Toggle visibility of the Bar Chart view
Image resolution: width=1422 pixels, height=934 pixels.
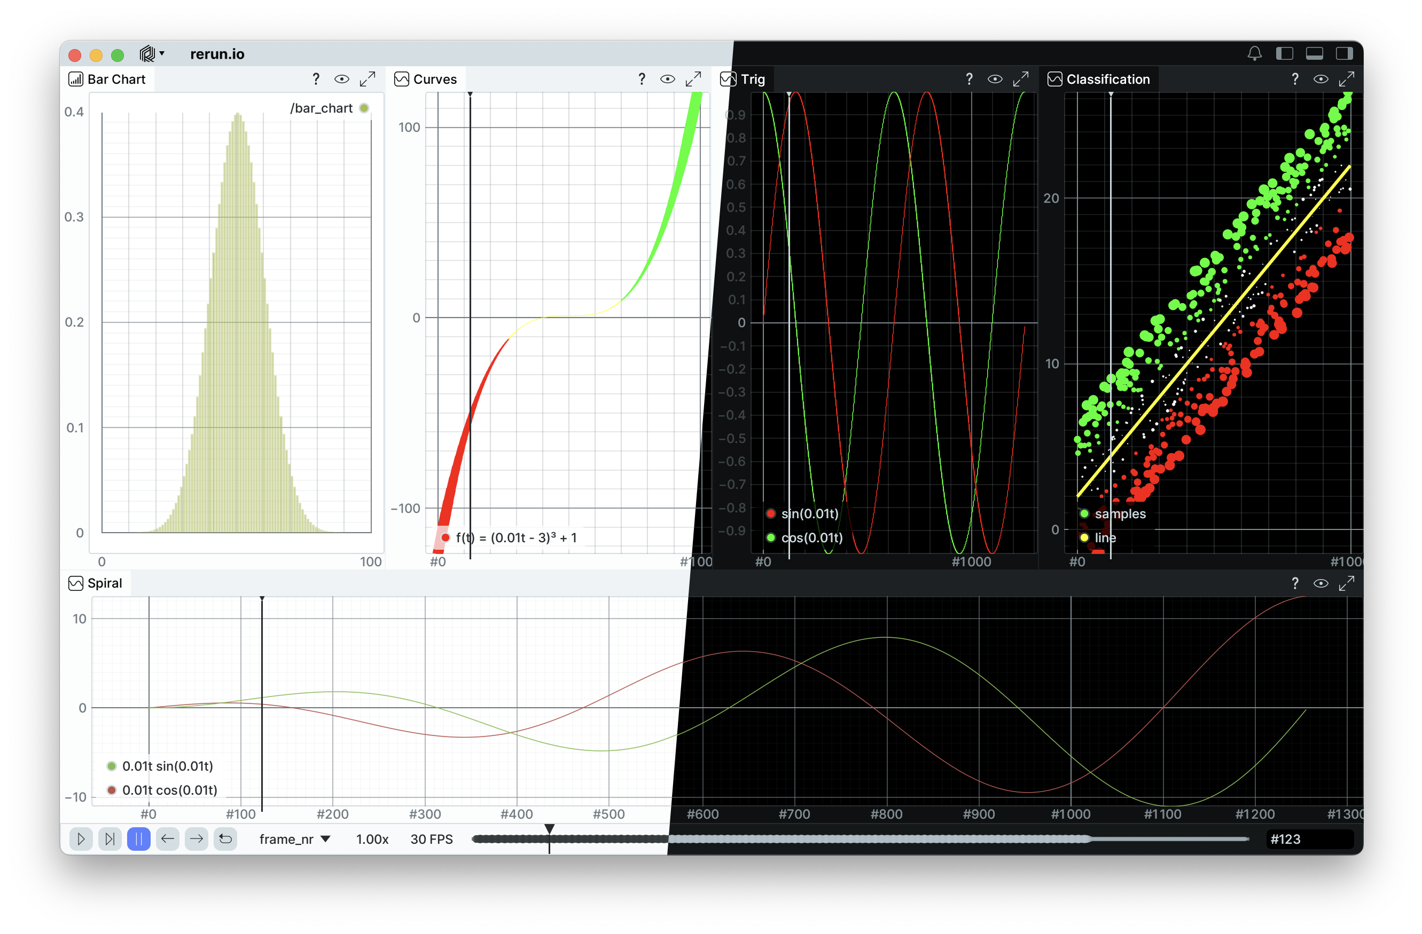[342, 79]
